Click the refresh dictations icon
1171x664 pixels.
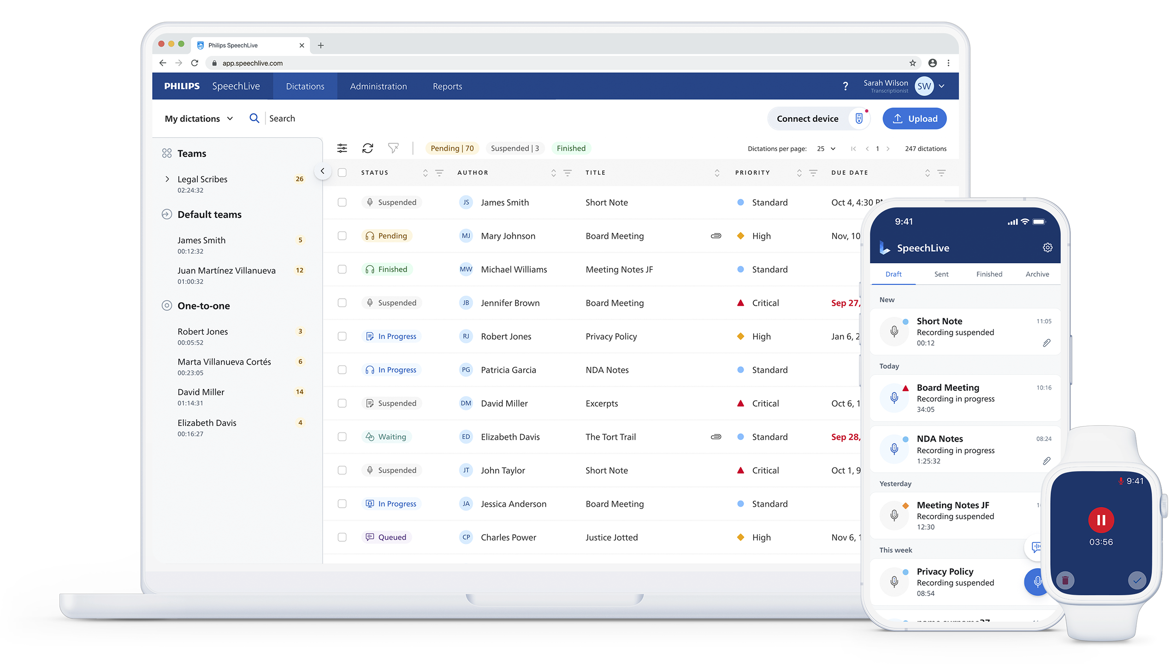click(x=367, y=148)
